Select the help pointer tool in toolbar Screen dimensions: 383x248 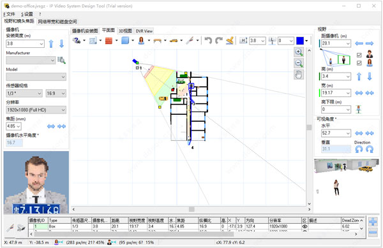[x=77, y=40]
